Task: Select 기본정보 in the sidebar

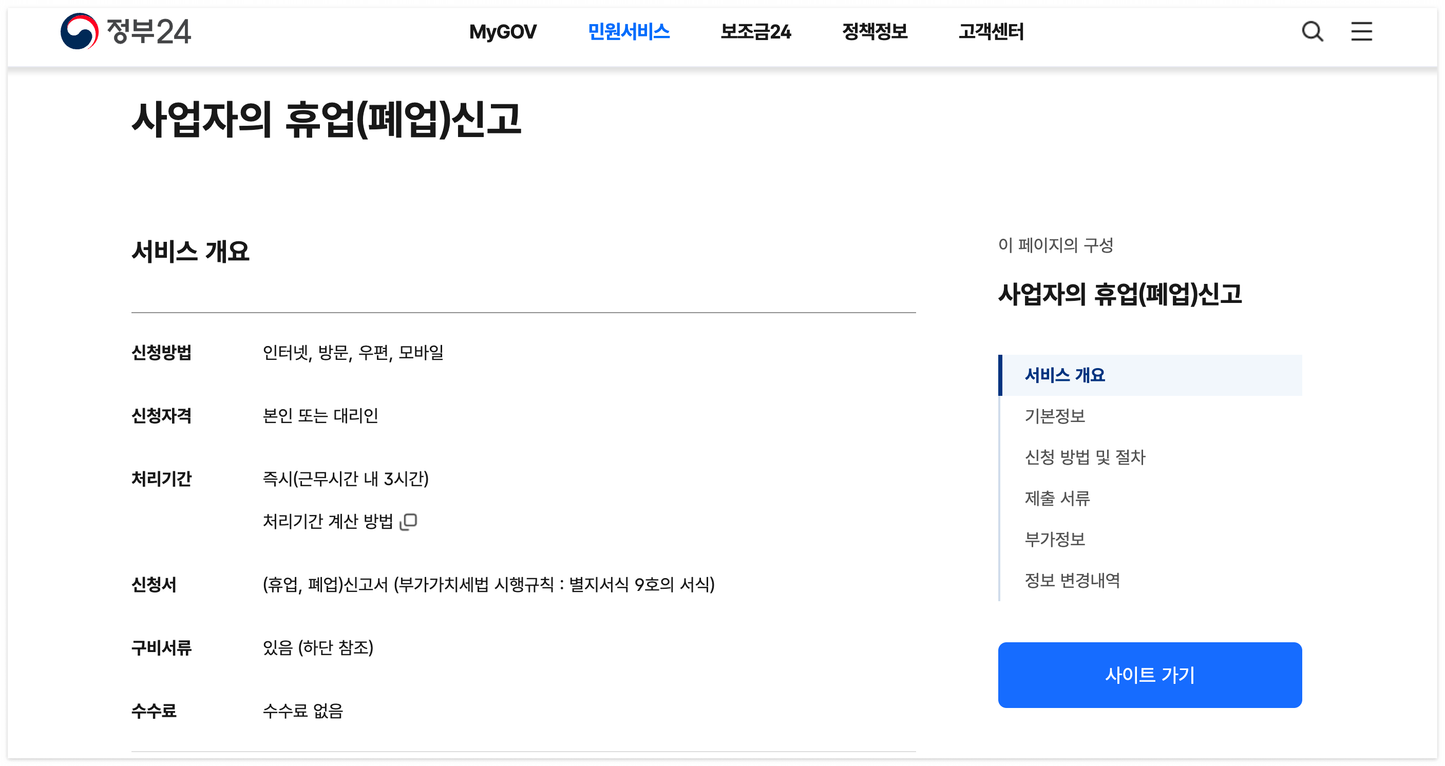Action: (1056, 416)
